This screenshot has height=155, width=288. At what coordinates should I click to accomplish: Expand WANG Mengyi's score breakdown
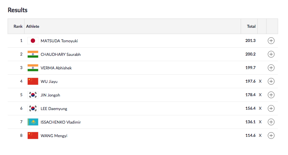[x=271, y=136]
